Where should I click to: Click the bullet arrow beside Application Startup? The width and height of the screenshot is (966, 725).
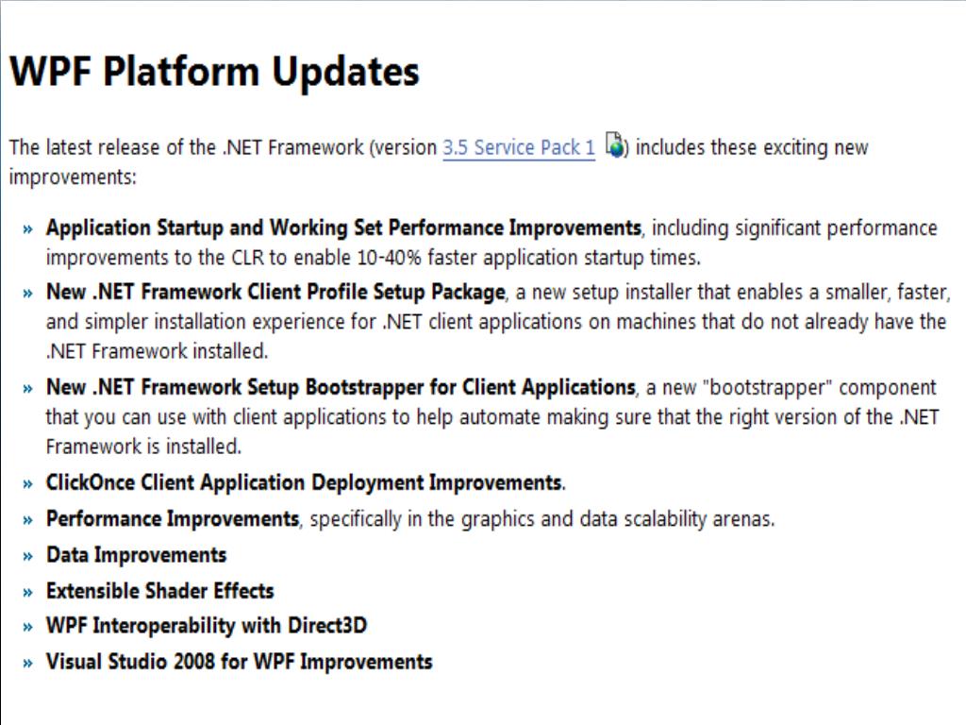pyautogui.click(x=27, y=230)
